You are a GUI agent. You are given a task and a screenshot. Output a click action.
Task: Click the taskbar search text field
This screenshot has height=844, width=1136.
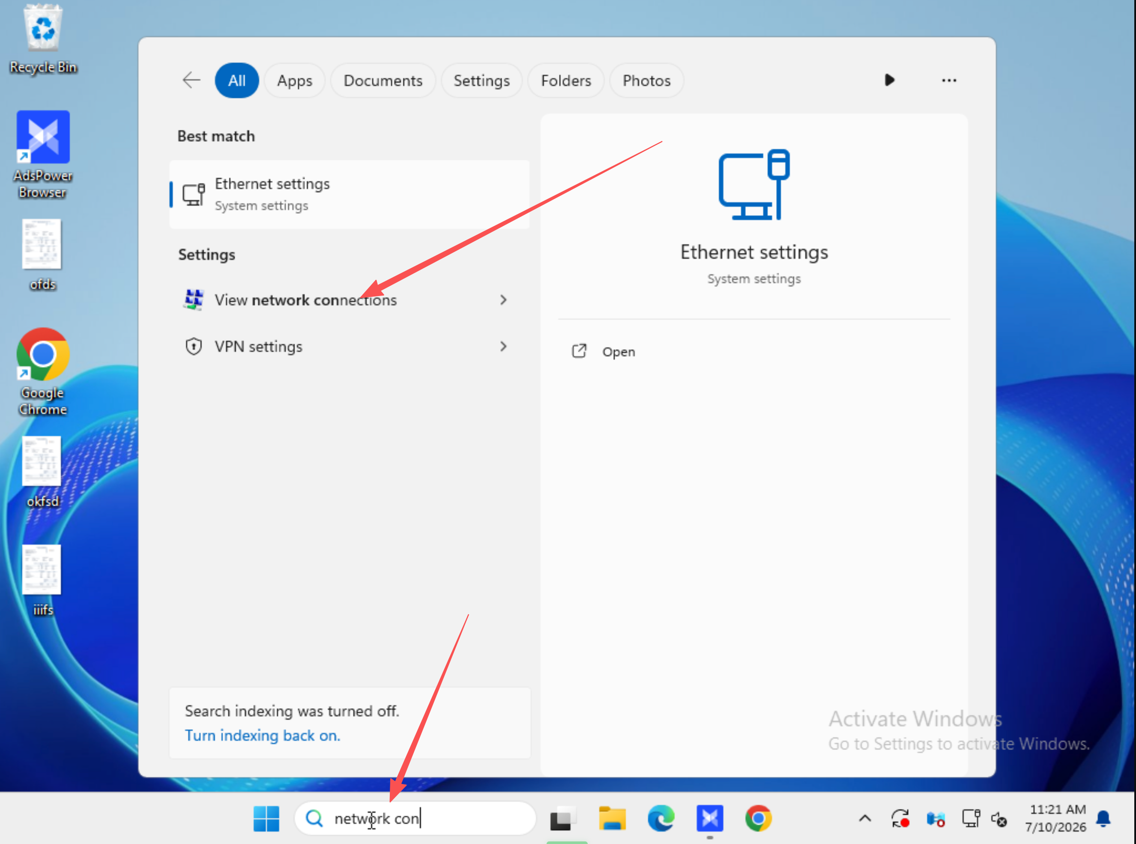(x=415, y=818)
